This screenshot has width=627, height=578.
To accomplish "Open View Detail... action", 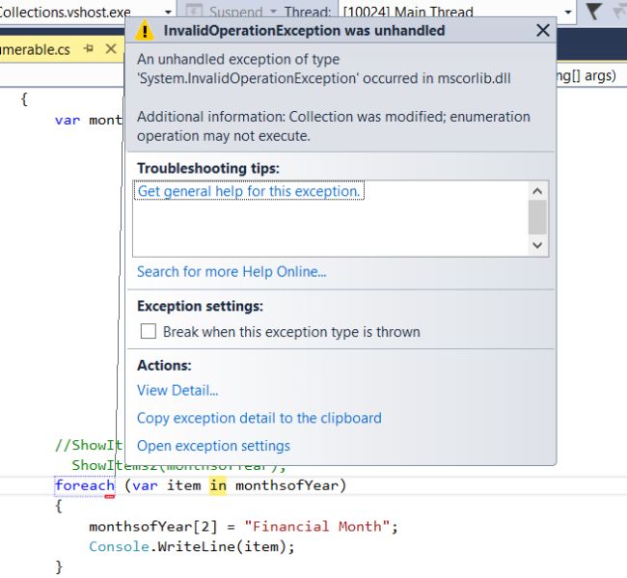I will [x=177, y=391].
